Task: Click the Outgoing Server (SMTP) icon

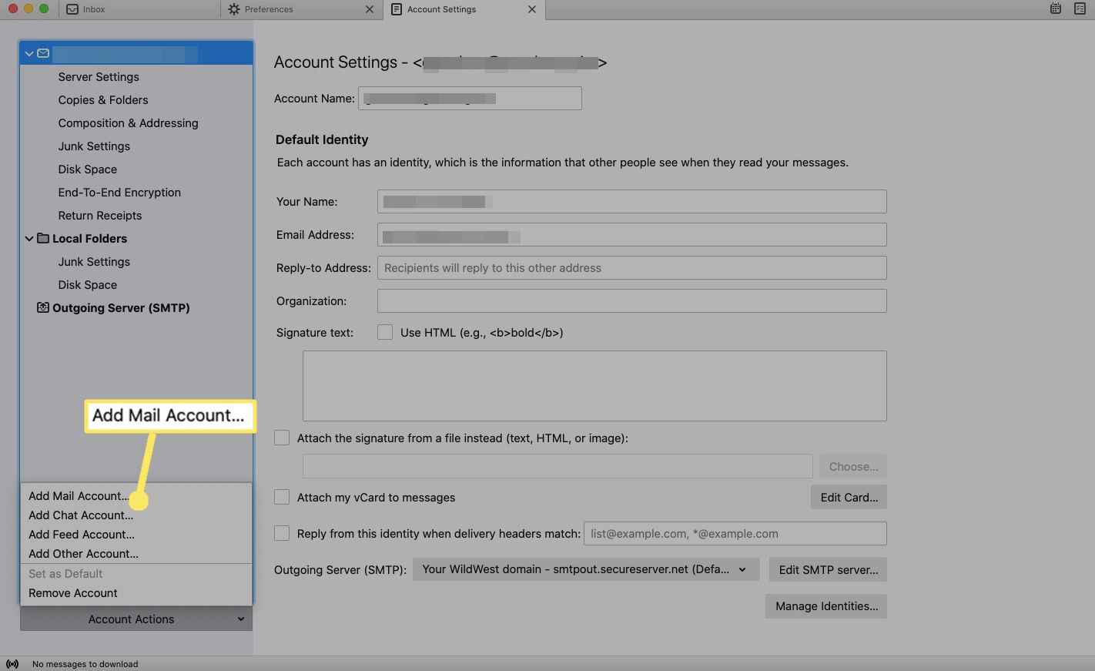Action: click(43, 307)
